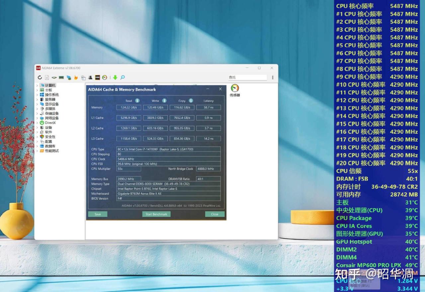Image resolution: width=425 pixels, height=292 pixels.
Task: Click the 查找 search input field
Action: tap(247, 77)
